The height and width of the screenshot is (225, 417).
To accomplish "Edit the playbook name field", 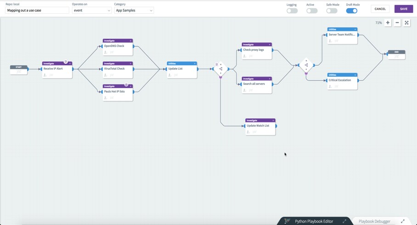I will tap(37, 11).
